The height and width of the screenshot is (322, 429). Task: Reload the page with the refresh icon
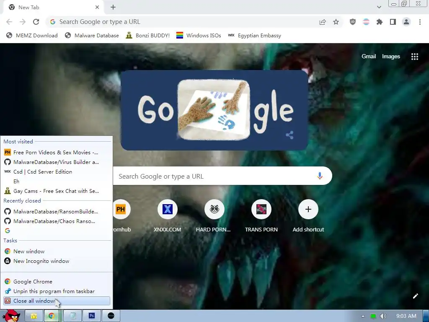(x=36, y=22)
